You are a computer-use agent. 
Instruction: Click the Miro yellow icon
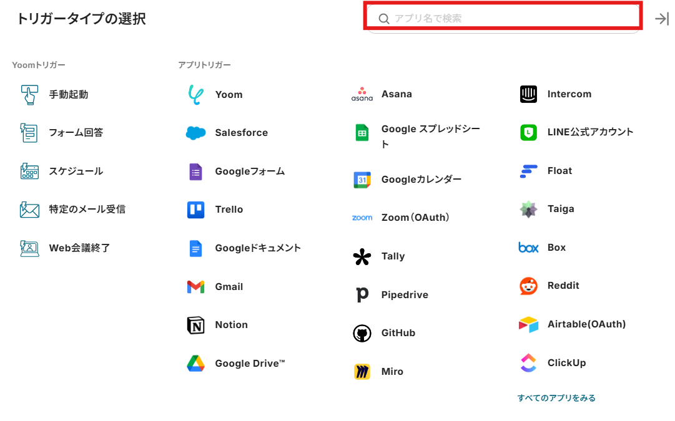(362, 372)
